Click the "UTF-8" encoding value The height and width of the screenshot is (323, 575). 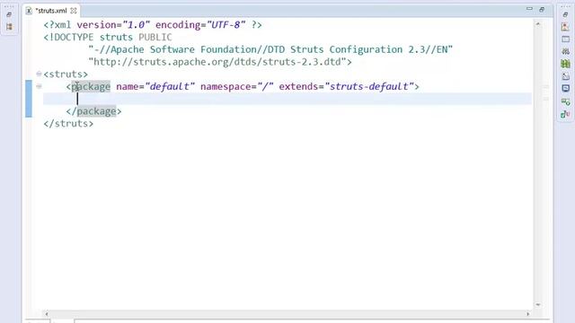click(226, 25)
